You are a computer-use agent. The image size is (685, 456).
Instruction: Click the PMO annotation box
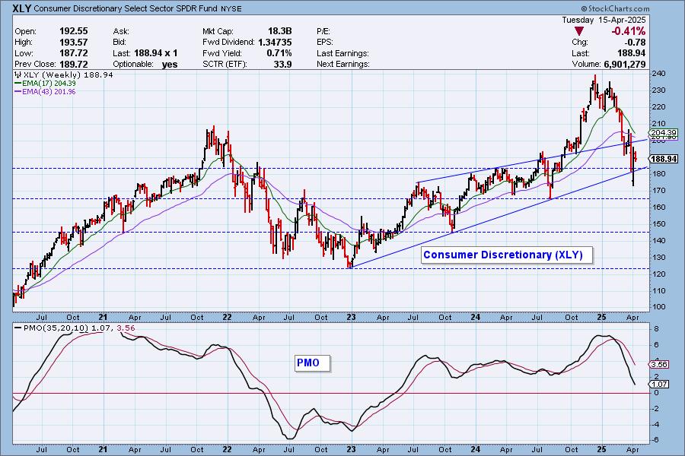[x=312, y=363]
